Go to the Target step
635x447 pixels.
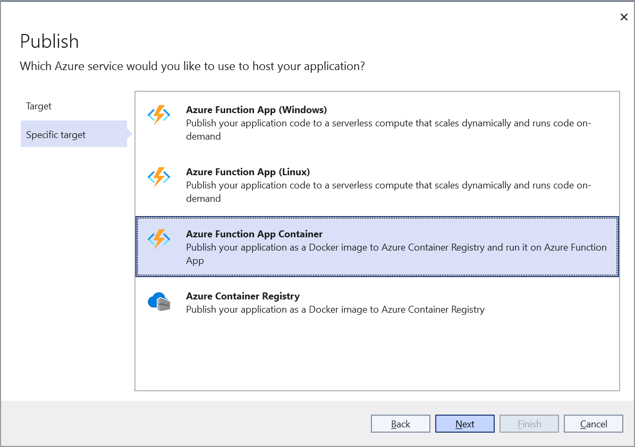coord(39,106)
